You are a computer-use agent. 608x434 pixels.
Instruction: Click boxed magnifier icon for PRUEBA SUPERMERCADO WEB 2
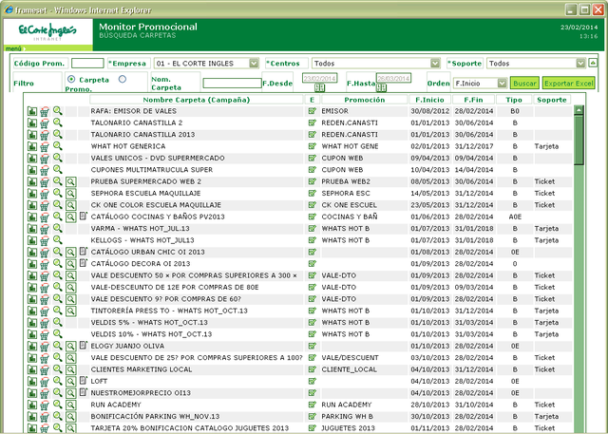pyautogui.click(x=70, y=182)
